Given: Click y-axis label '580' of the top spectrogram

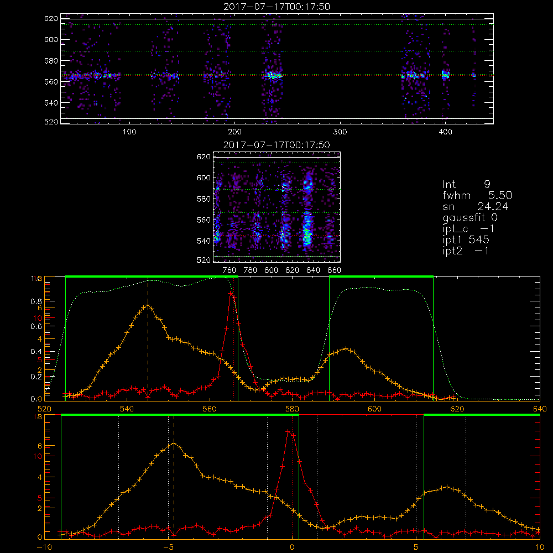Looking at the screenshot, I should point(51,61).
